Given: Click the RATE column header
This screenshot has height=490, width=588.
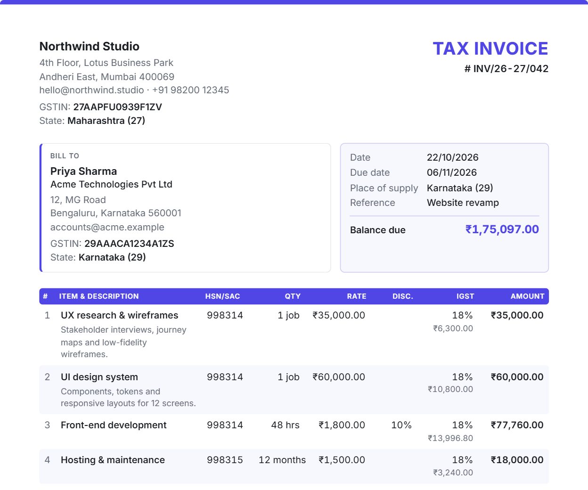Looking at the screenshot, I should 357,296.
